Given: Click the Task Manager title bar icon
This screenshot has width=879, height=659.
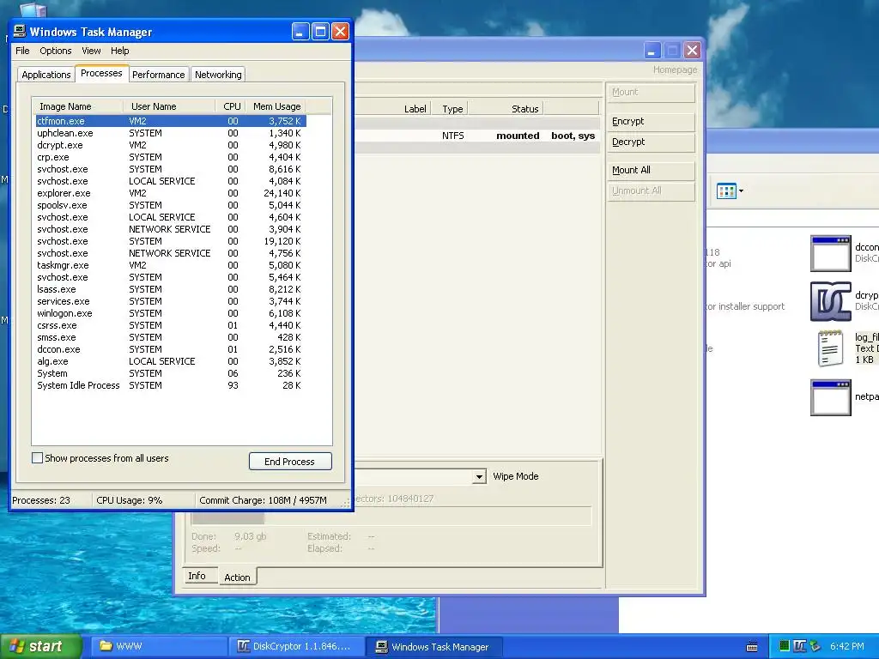Looking at the screenshot, I should pyautogui.click(x=21, y=32).
